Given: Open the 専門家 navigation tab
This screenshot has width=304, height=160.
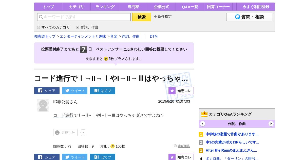Looking at the screenshot, I should 133,7.
